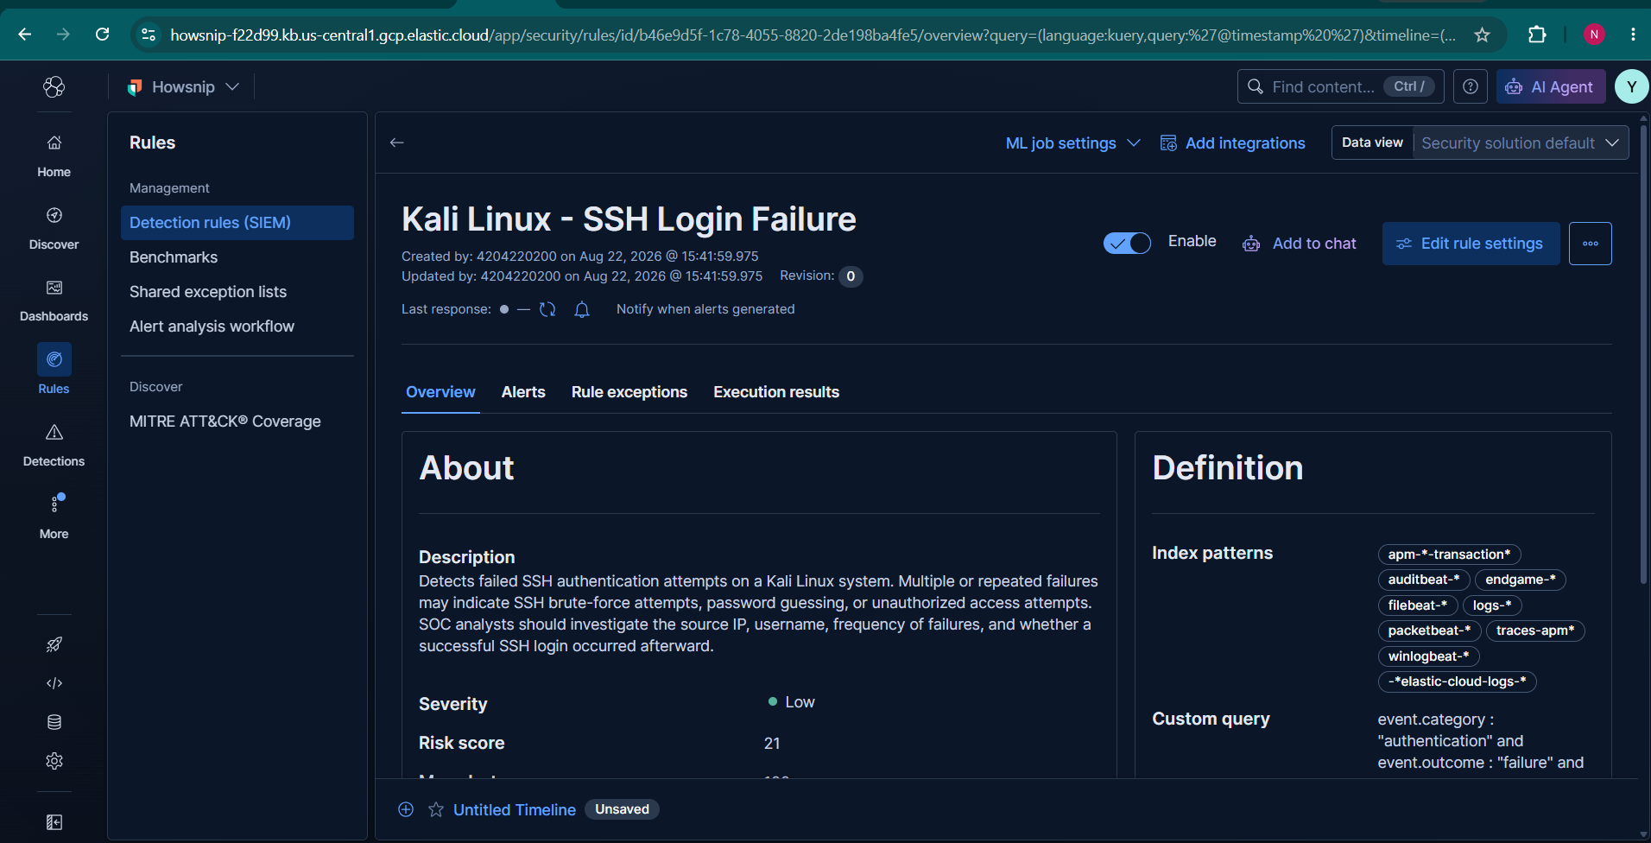Select Detection rules (SIEM) in Rules menu
Image resolution: width=1651 pixels, height=843 pixels.
point(237,223)
